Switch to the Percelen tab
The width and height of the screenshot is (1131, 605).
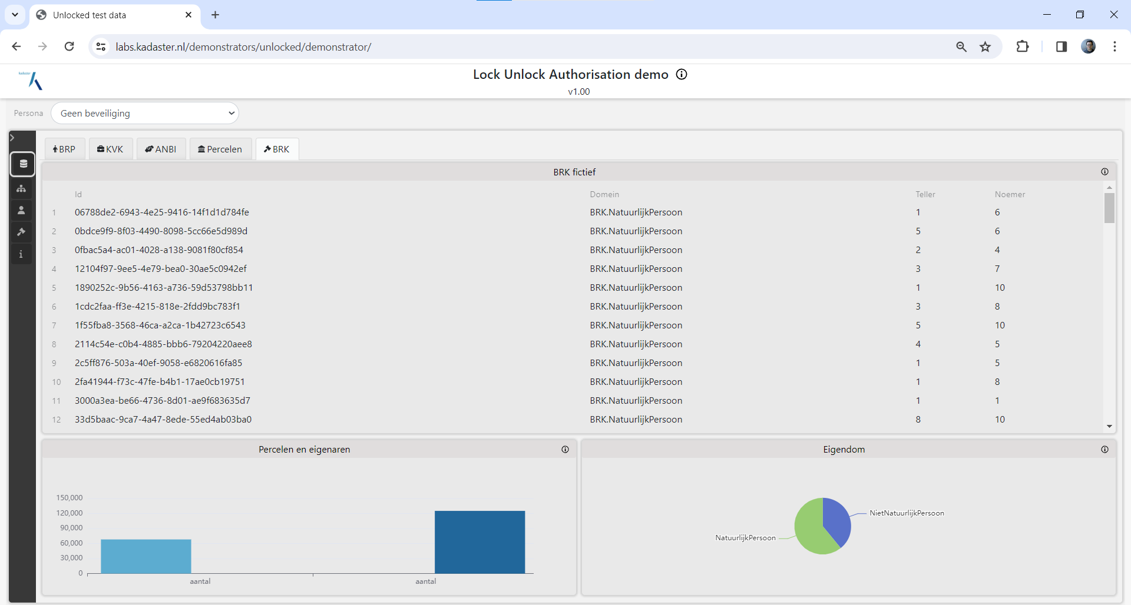coord(220,149)
